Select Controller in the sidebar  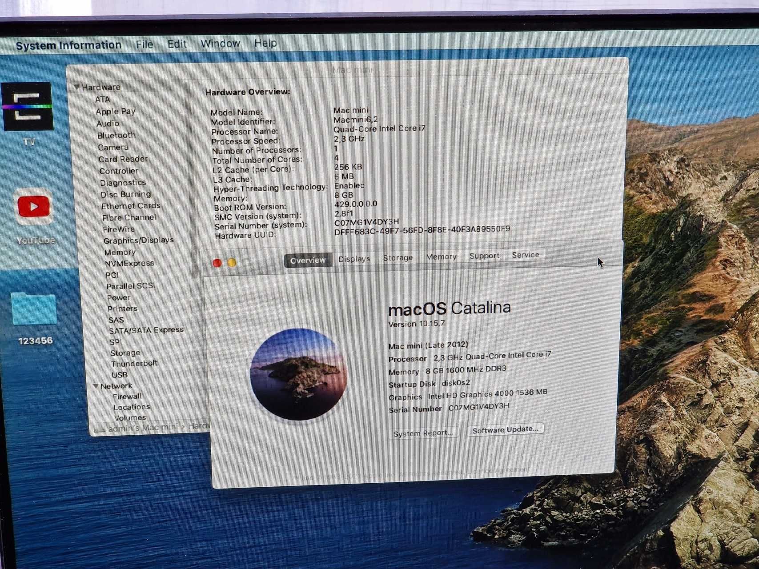(119, 171)
